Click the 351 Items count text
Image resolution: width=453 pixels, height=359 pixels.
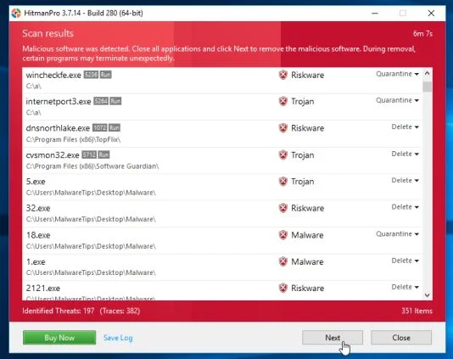417,311
